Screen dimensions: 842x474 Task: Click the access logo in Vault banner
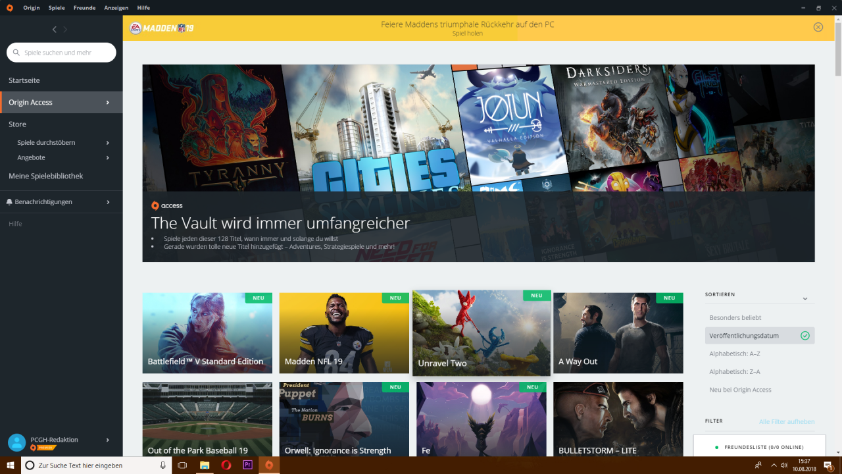(167, 205)
